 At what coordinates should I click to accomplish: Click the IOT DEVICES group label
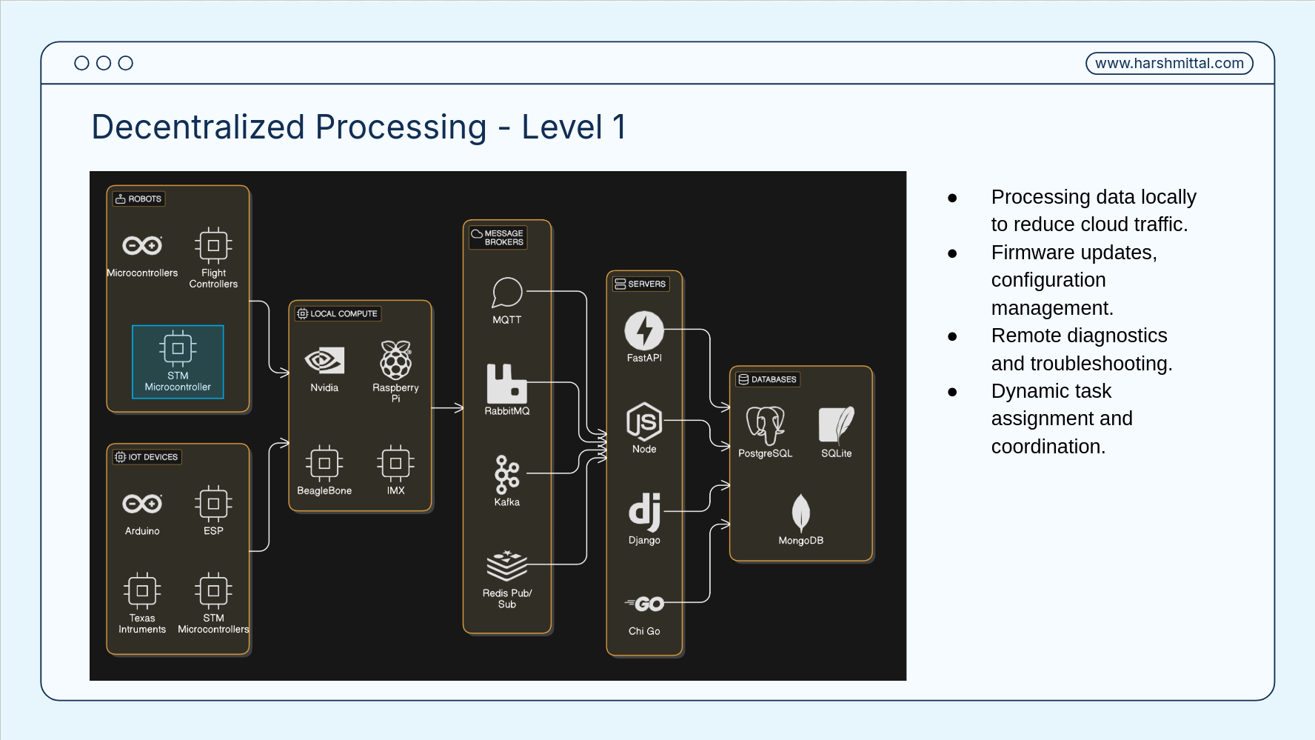point(147,457)
